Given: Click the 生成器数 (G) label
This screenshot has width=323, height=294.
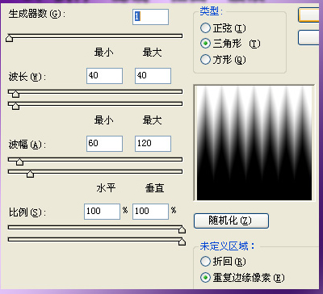Looking at the screenshot, I should pyautogui.click(x=37, y=14).
